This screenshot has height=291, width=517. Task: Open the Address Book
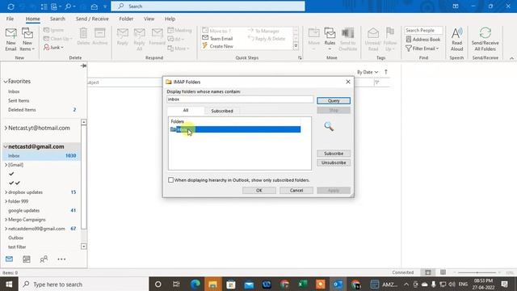click(423, 40)
